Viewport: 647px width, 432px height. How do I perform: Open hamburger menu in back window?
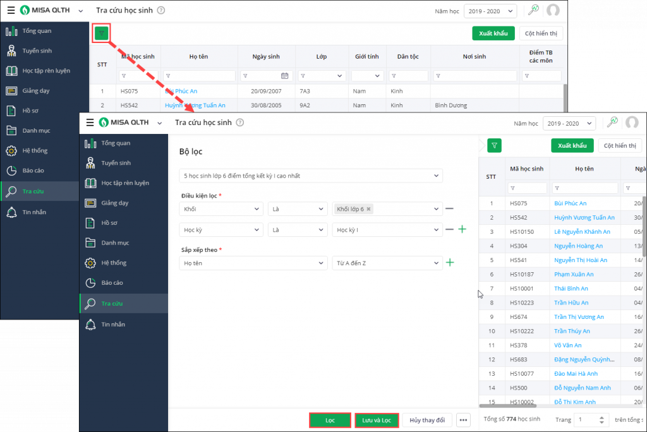click(11, 10)
